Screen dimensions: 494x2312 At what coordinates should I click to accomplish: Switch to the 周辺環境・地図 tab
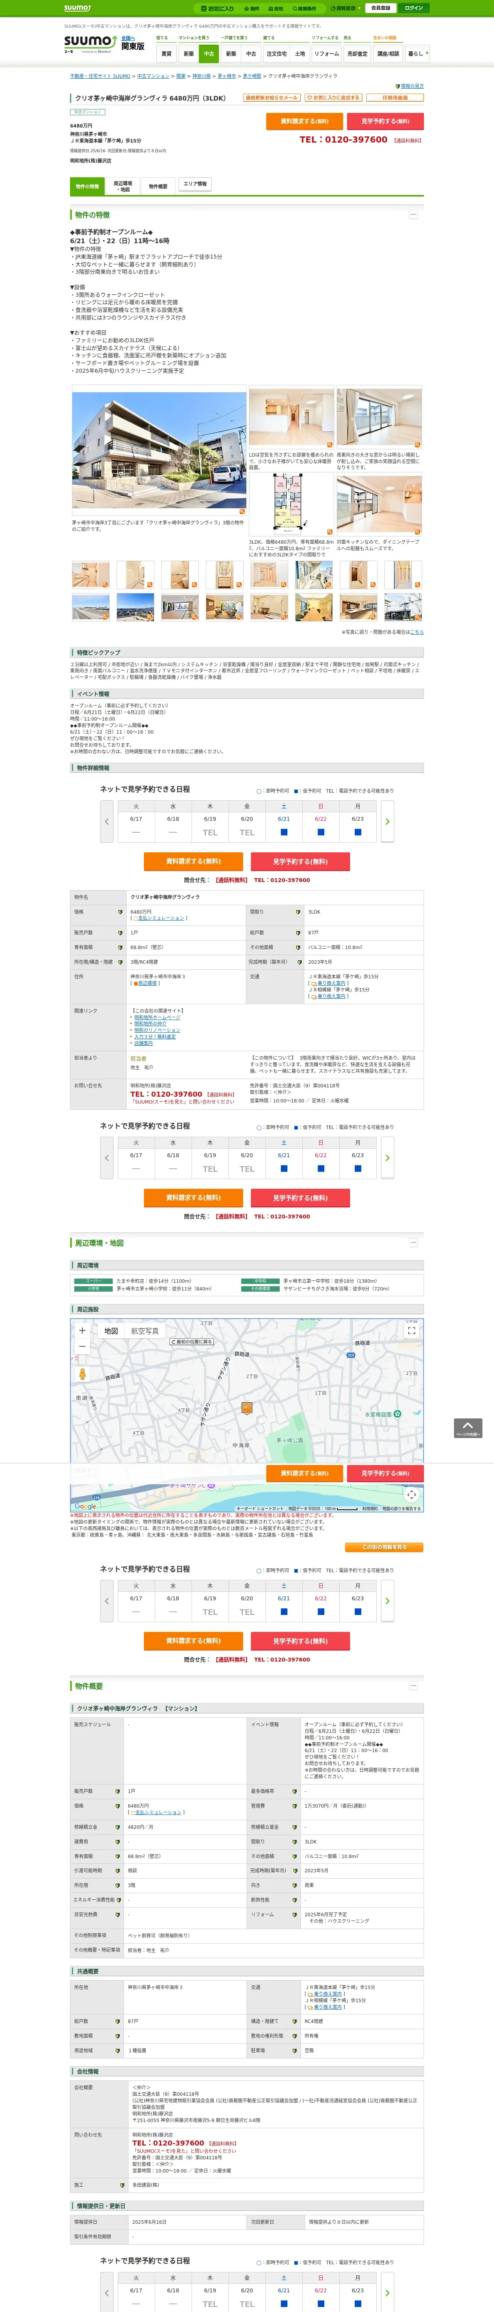(x=123, y=187)
